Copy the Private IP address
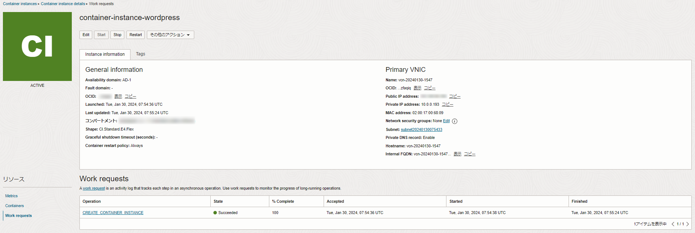The image size is (695, 233). (x=447, y=105)
